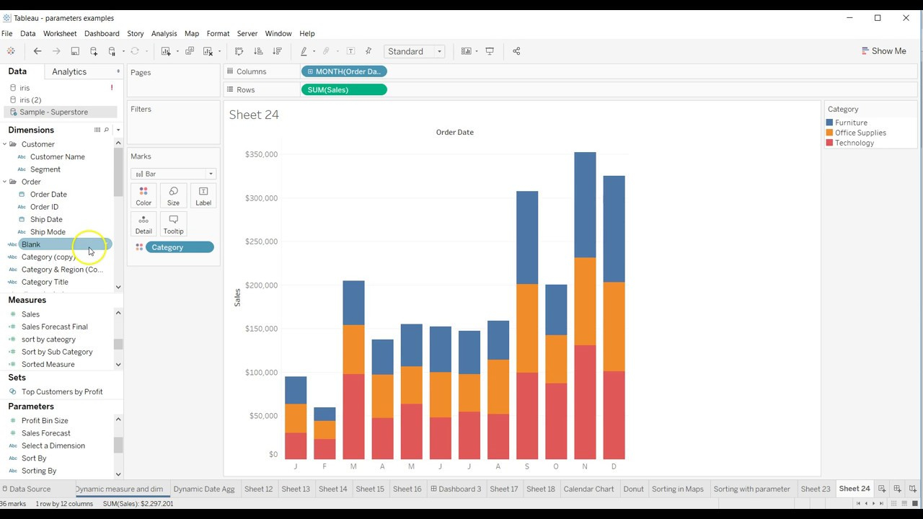Select the Sales Forecast Final measure
Screen dimensions: 923x519
[55, 327]
